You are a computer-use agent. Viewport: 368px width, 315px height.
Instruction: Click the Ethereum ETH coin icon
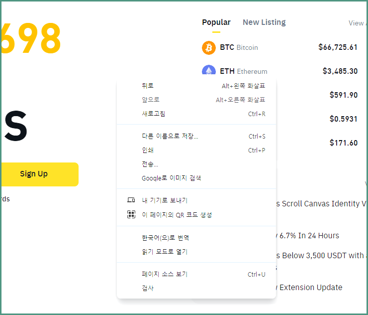point(209,70)
